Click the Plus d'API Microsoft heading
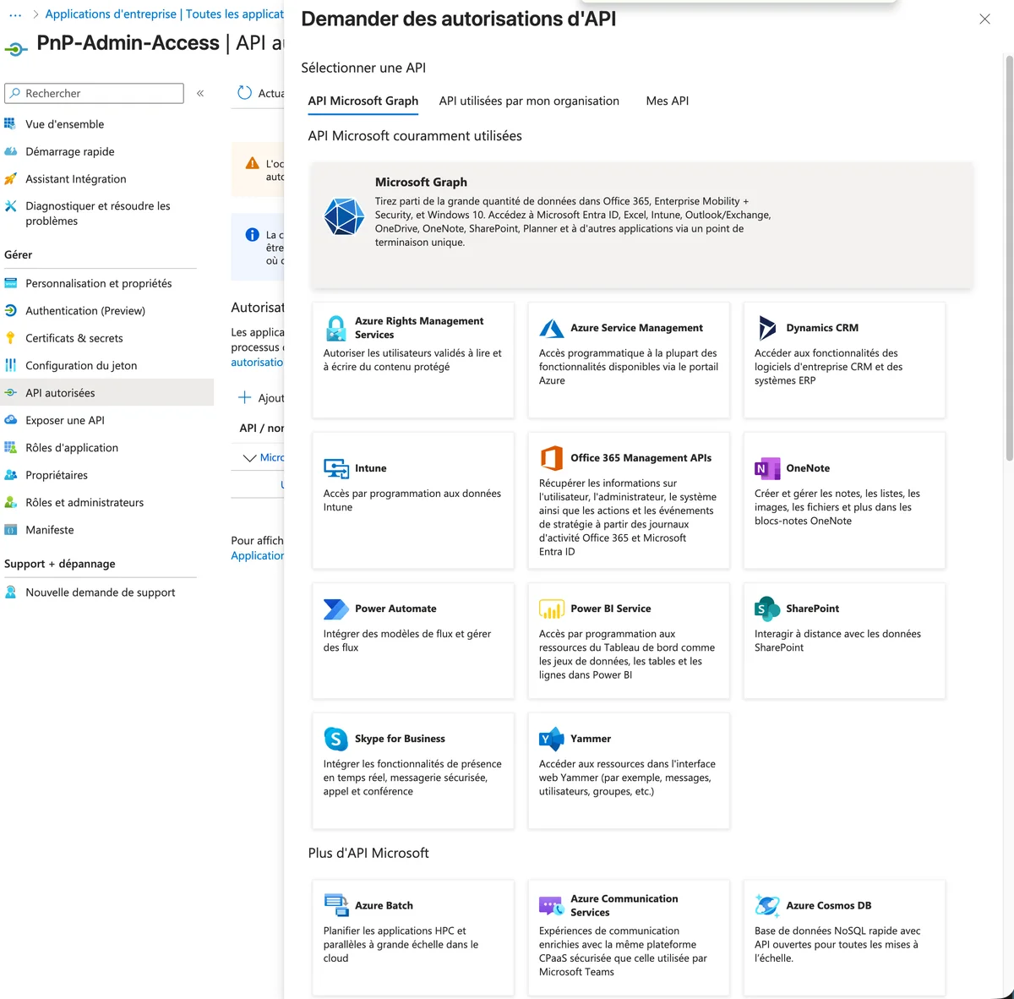This screenshot has height=999, width=1014. pyautogui.click(x=368, y=854)
